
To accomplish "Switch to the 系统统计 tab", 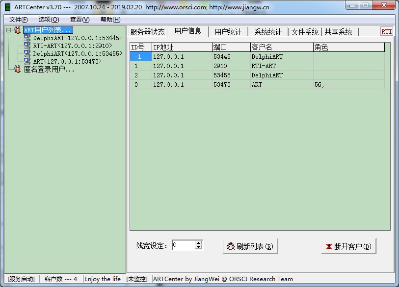I will pyautogui.click(x=268, y=32).
